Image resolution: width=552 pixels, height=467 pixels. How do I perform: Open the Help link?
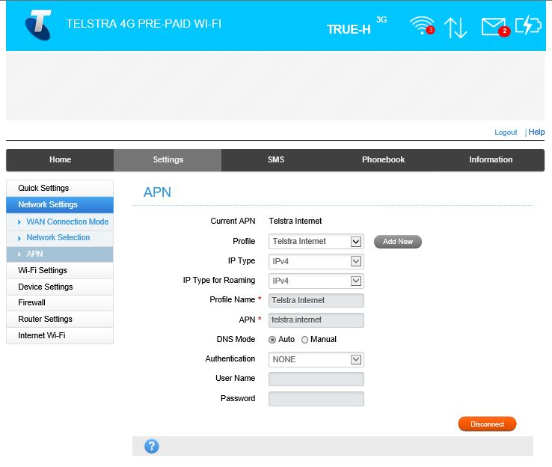click(x=536, y=132)
